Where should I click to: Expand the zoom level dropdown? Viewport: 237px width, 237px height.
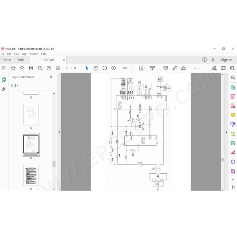tap(132, 68)
